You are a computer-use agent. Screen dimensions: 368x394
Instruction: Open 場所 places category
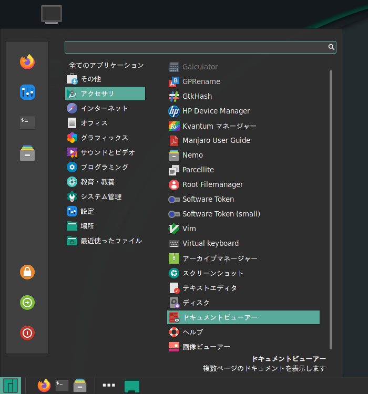pyautogui.click(x=105, y=226)
